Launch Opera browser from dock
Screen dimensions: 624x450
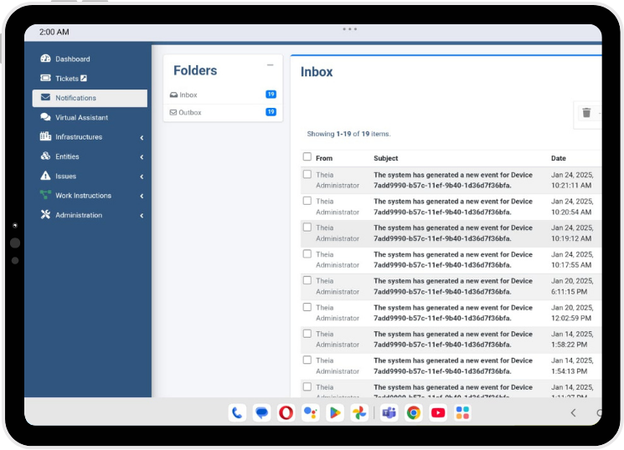[x=286, y=413]
